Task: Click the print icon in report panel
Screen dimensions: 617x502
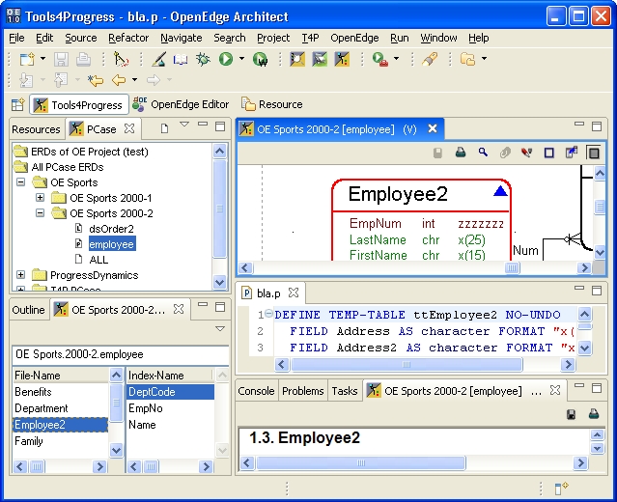Action: [594, 414]
